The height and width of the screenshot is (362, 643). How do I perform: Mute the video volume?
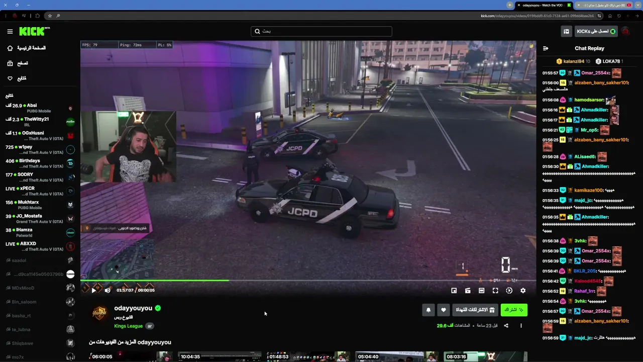click(x=107, y=290)
